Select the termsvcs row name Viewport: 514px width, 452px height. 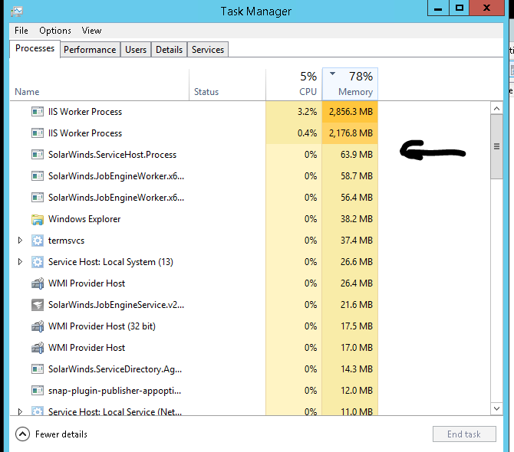click(x=66, y=241)
